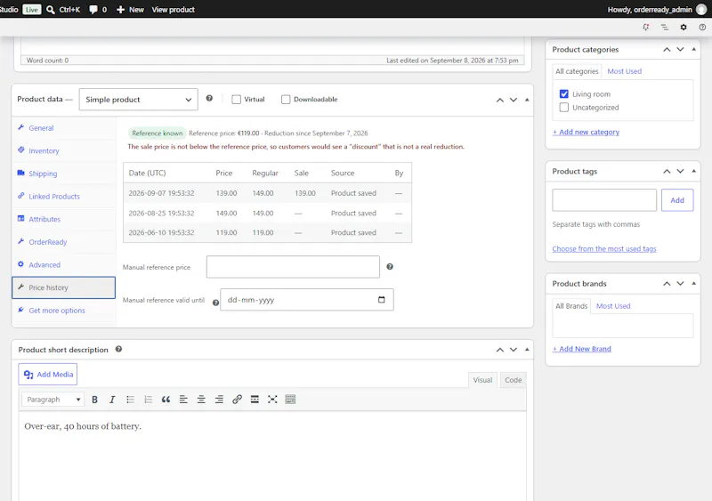This screenshot has height=501, width=712.
Task: Open the OrderReady tab
Action: 63,242
